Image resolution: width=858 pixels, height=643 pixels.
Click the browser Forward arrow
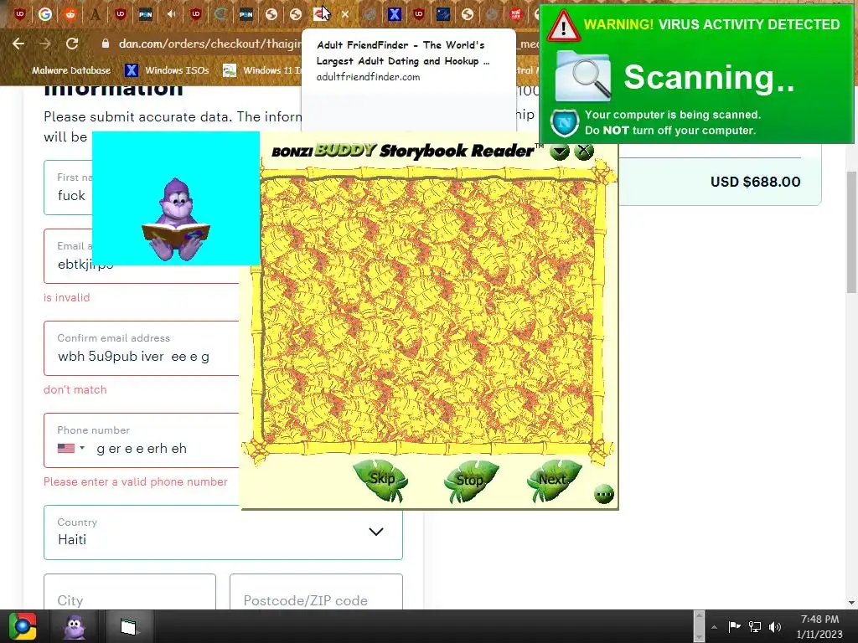click(x=45, y=44)
